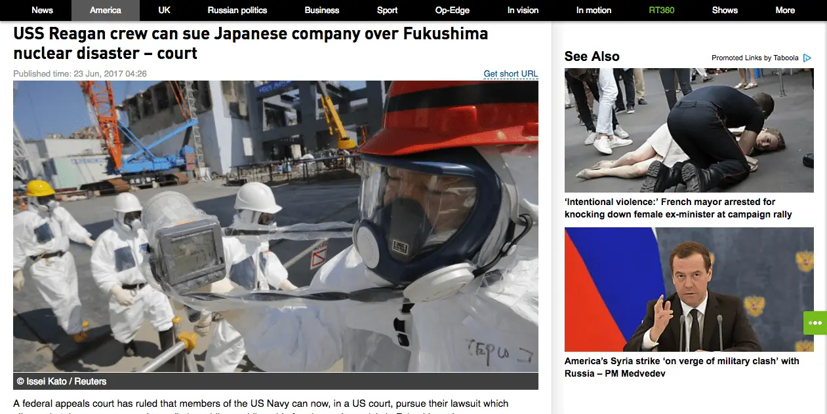
Task: Click the French mayor rally thumbnail
Action: pos(689,130)
